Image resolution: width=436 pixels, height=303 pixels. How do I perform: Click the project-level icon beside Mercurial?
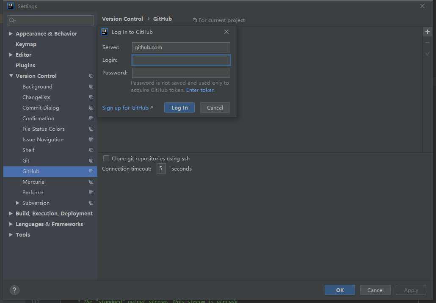pos(91,182)
